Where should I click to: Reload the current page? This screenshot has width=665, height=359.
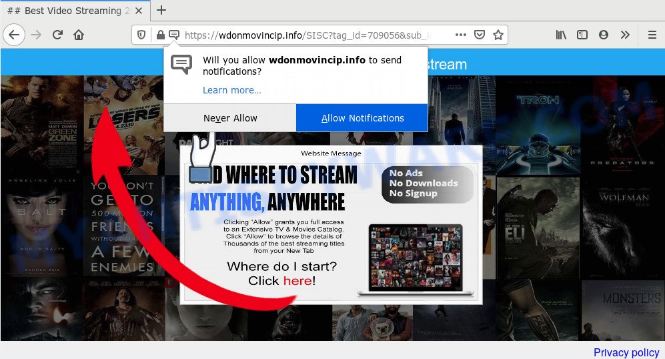[x=57, y=35]
